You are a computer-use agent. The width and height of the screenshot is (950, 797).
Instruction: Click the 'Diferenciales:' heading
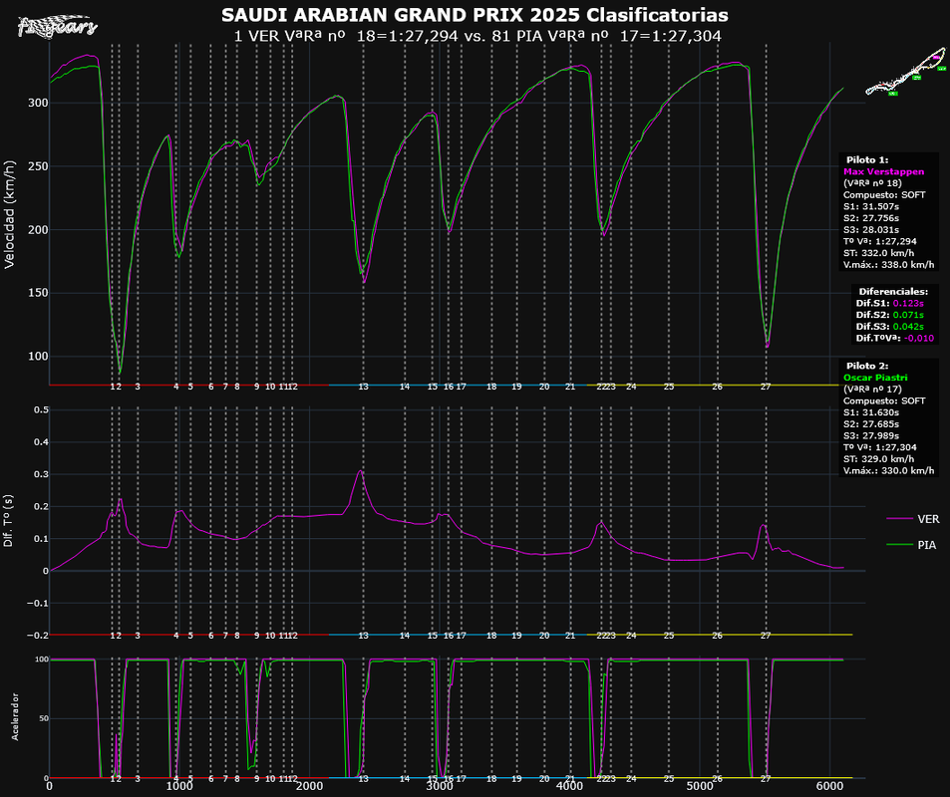tap(893, 291)
